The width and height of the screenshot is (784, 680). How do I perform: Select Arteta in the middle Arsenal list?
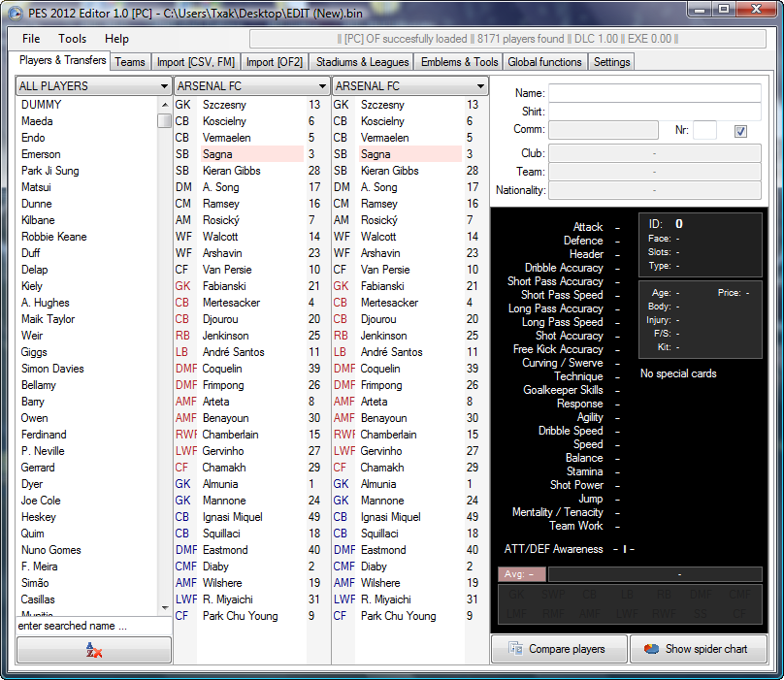point(216,402)
